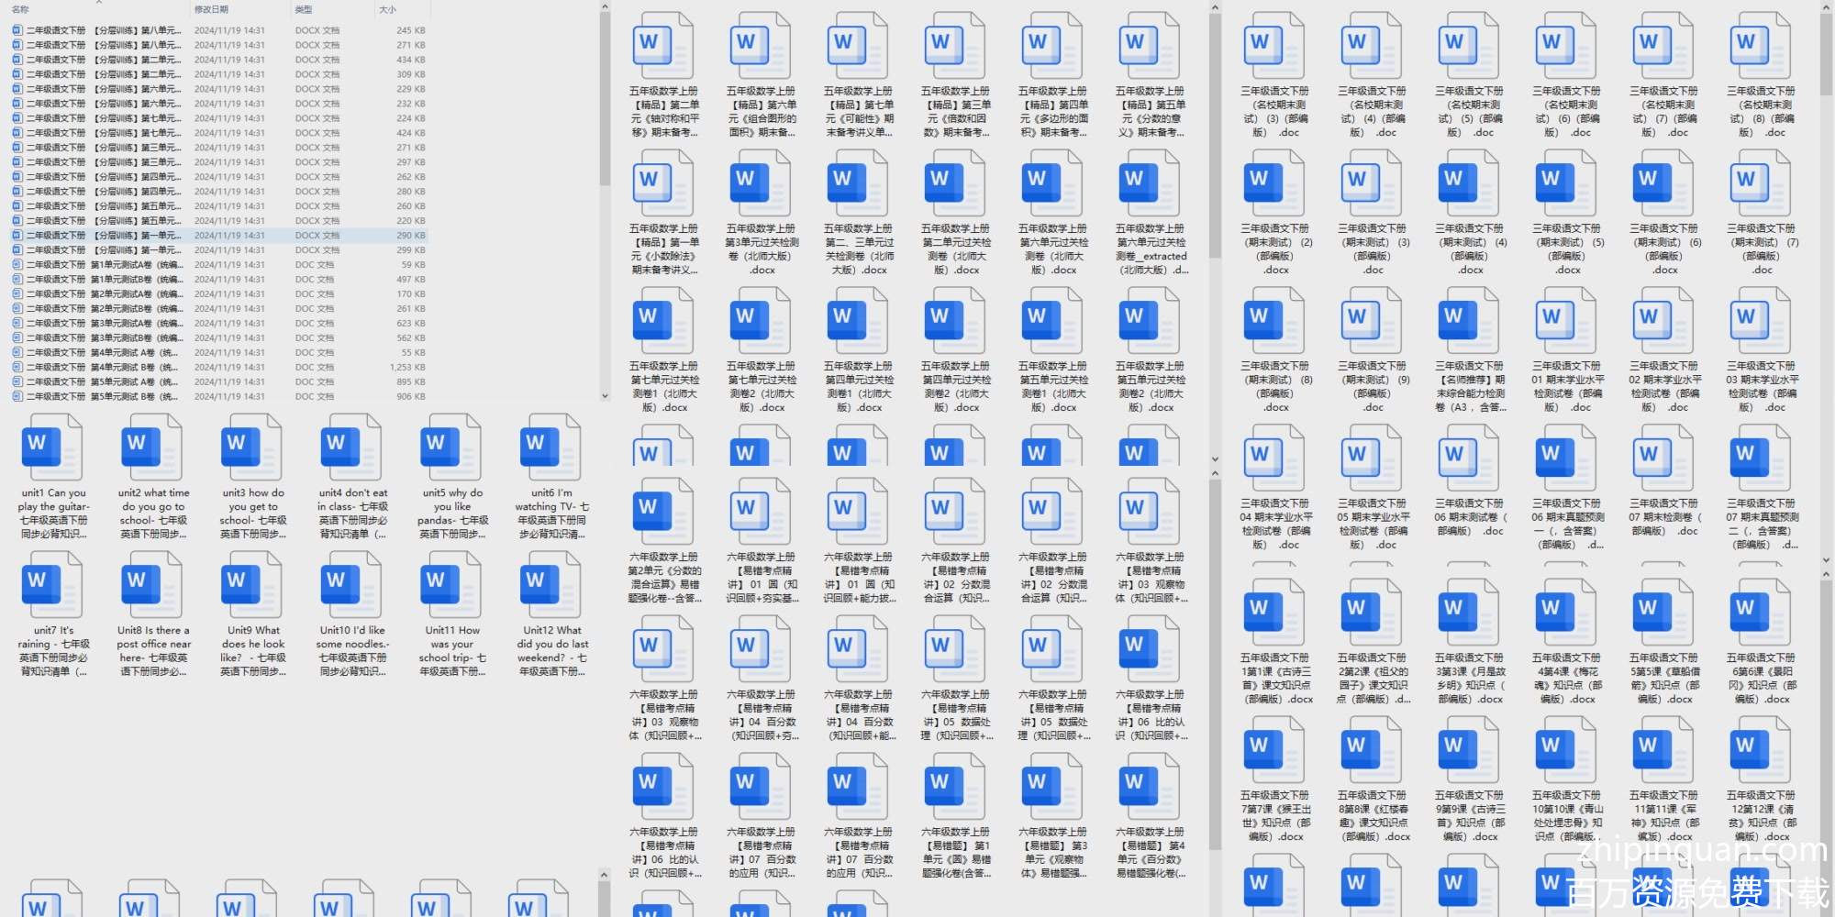Screen dimensions: 1835x917
Task: Open 三年级语文下册 01 期末学业水平检测试卷 icon
Action: pos(1567,320)
